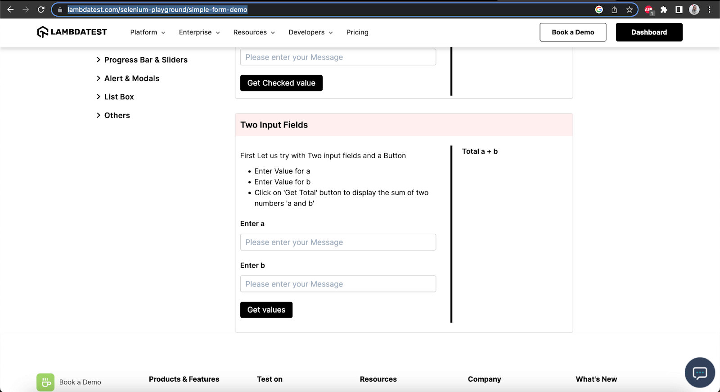Click Company footer heading
Image resolution: width=720 pixels, height=392 pixels.
pos(484,379)
